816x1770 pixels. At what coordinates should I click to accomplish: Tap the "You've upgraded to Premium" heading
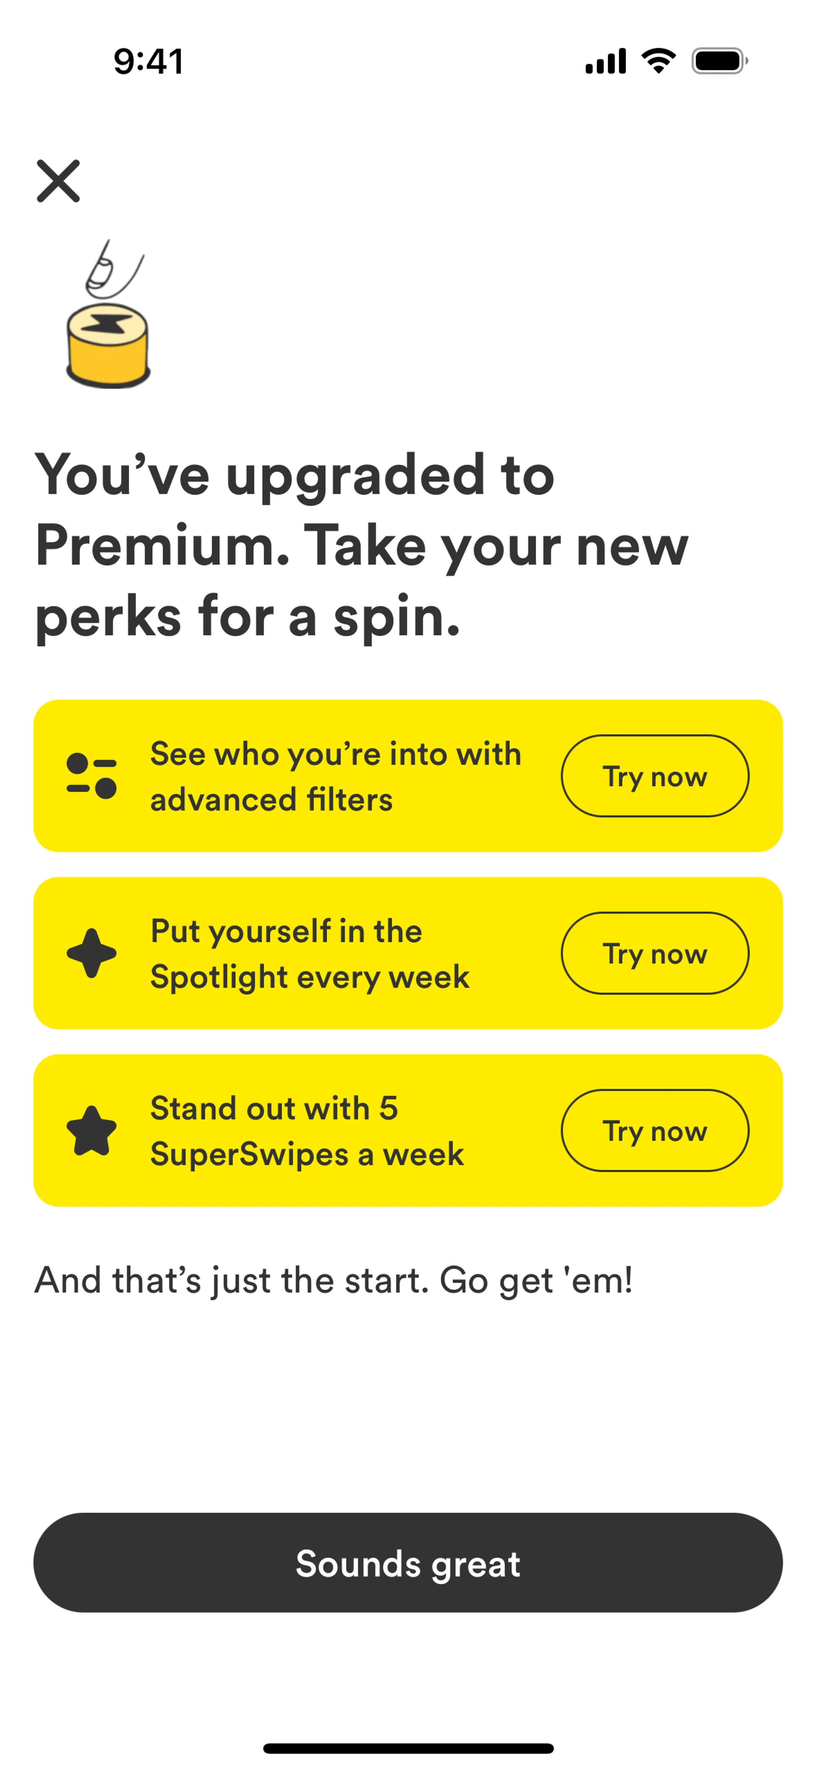[x=361, y=546]
